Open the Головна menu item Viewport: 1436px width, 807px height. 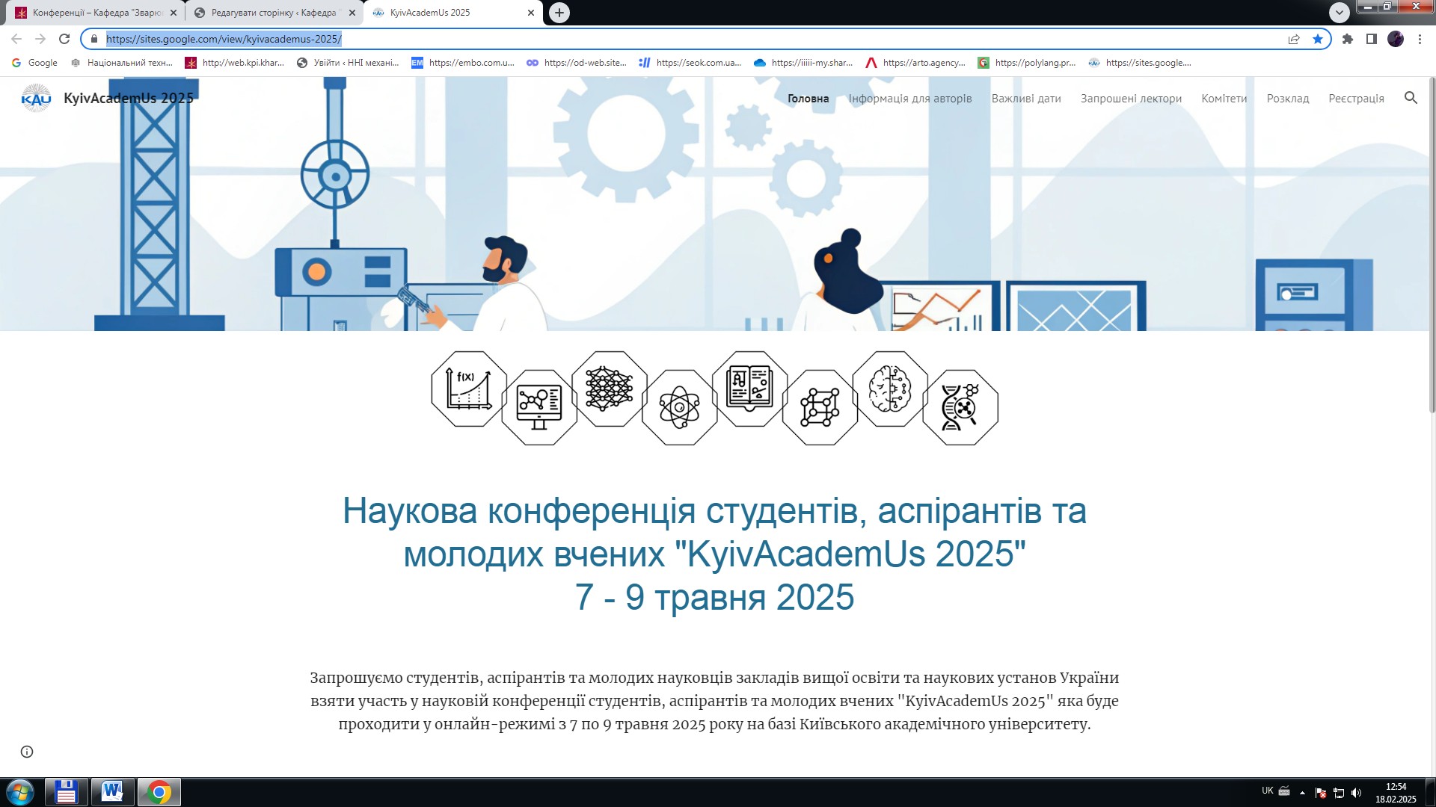808,99
